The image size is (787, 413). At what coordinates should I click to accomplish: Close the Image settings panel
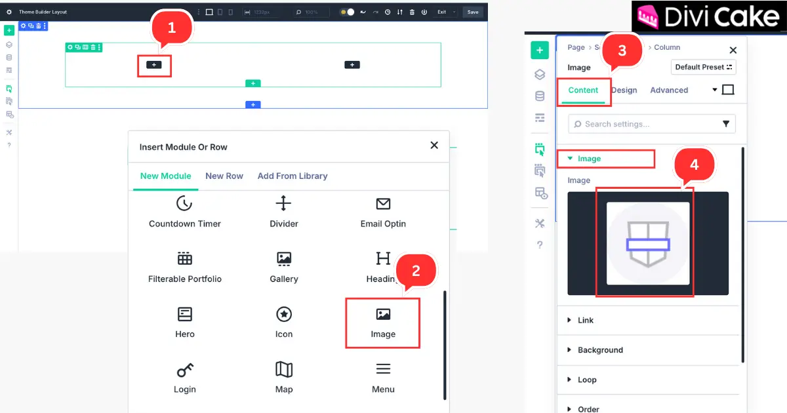click(733, 50)
